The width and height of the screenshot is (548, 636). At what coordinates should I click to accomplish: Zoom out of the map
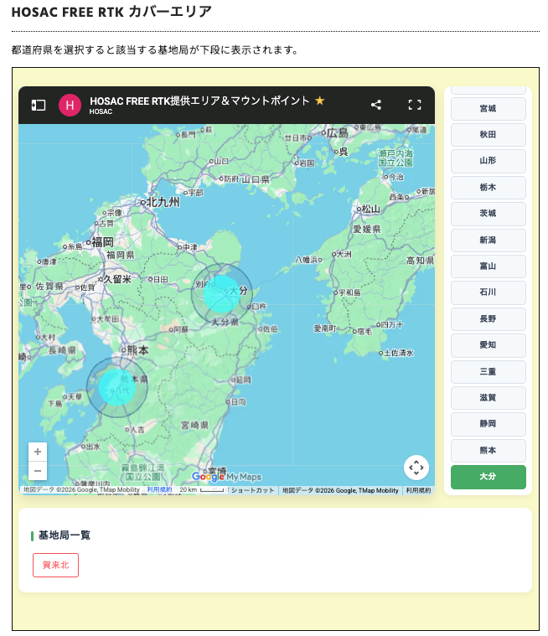[38, 471]
